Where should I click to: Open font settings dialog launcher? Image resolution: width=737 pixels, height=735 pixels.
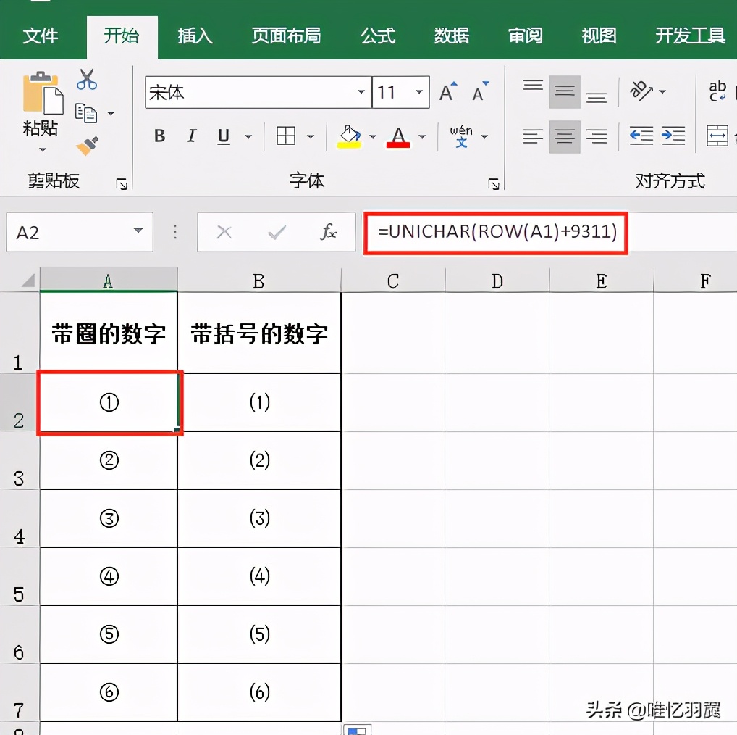tap(494, 184)
